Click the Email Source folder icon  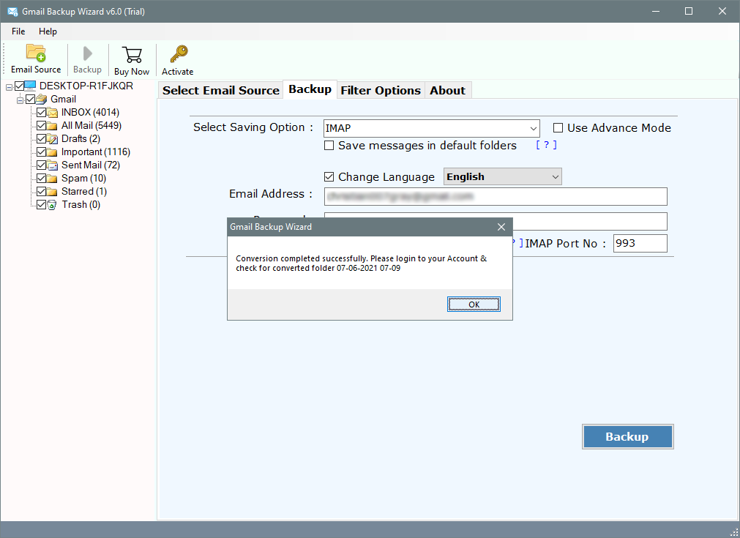pos(36,53)
